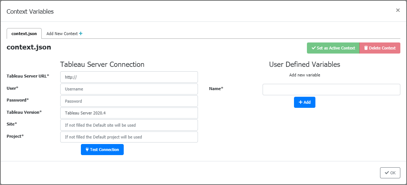Click the plug icon on Test Connection
This screenshot has width=407, height=185.
tap(87, 150)
